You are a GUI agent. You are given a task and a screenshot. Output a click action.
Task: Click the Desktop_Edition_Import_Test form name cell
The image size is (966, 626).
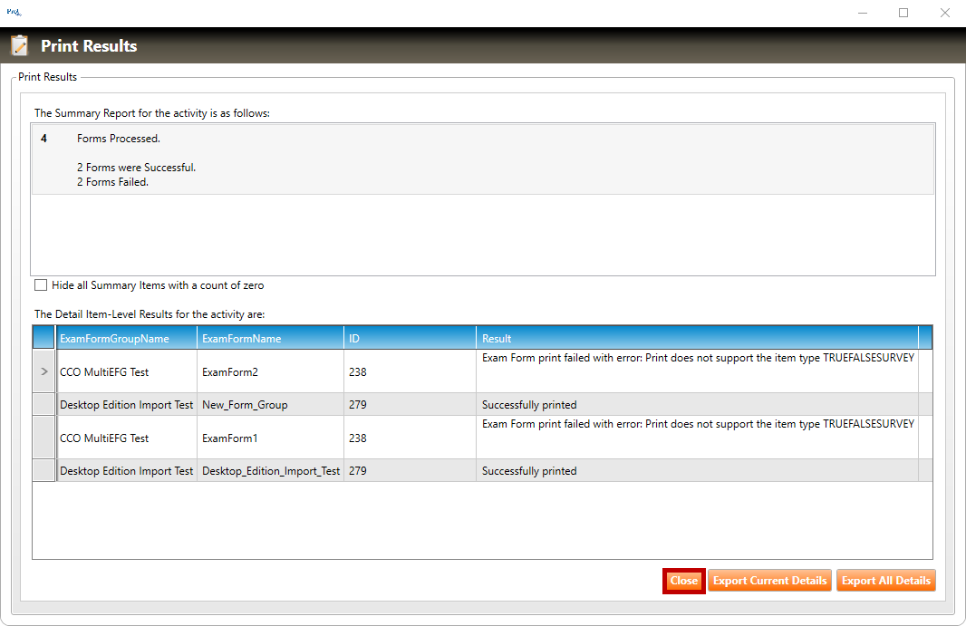point(270,471)
